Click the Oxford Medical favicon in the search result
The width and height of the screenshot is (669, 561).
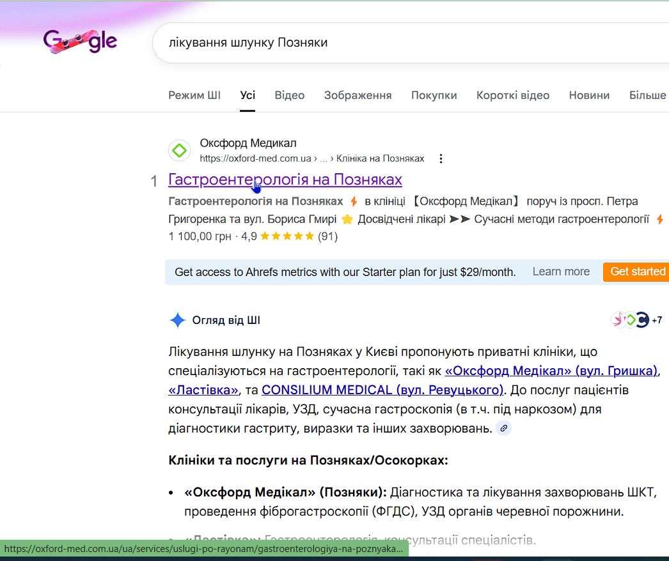pyautogui.click(x=179, y=151)
